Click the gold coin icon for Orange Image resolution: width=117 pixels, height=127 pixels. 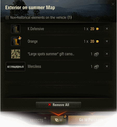97,41
